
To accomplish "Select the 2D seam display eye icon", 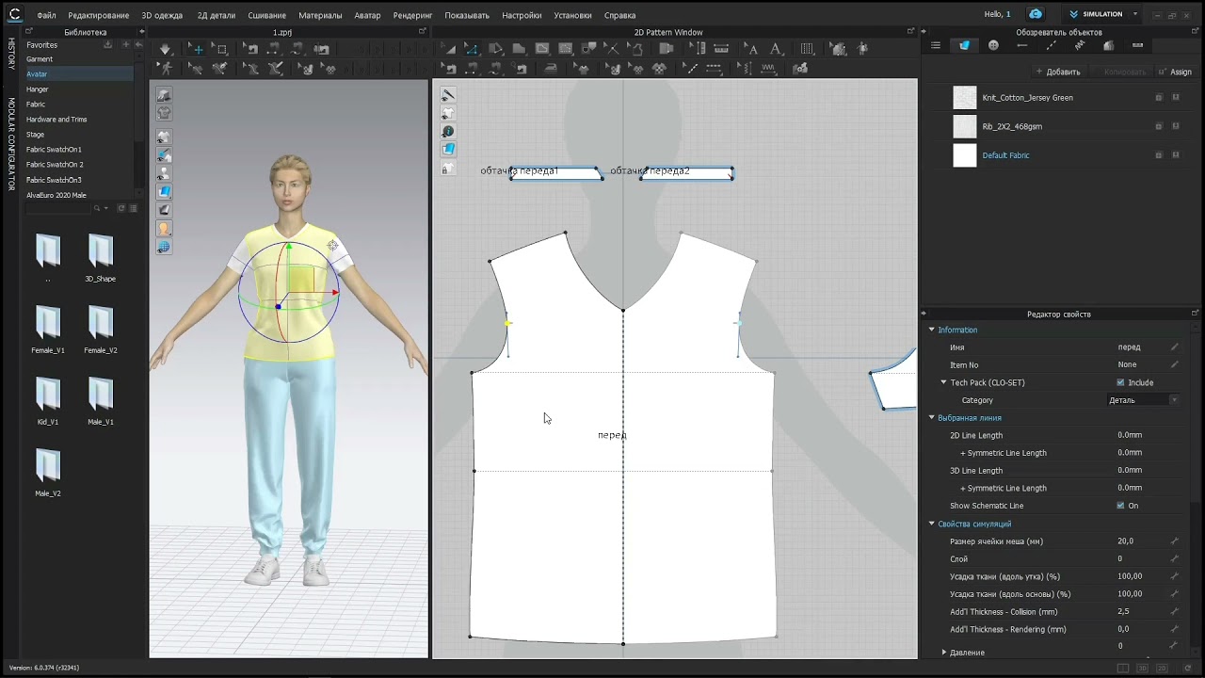I will [x=448, y=95].
